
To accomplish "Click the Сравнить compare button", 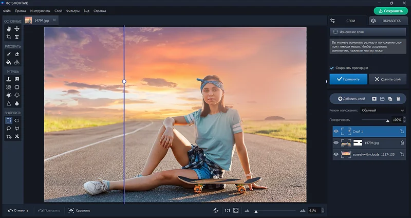I will 79,210.
